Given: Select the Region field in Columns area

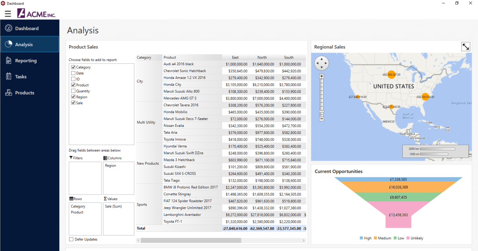Looking at the screenshot, I should pyautogui.click(x=111, y=166).
